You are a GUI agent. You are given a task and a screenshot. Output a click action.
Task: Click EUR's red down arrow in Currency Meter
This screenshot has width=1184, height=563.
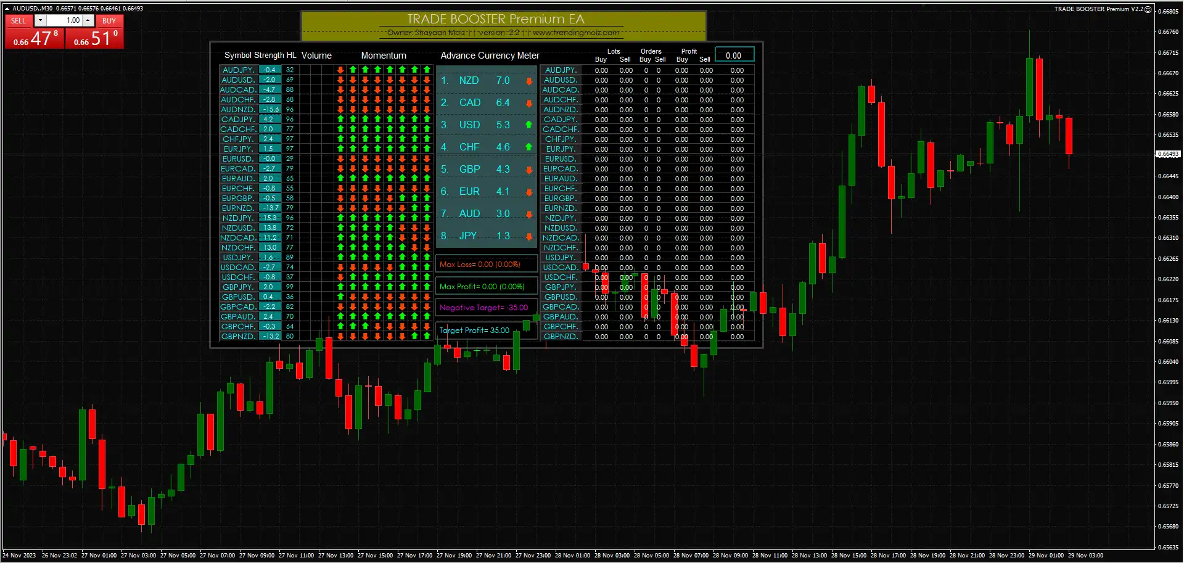tap(528, 192)
